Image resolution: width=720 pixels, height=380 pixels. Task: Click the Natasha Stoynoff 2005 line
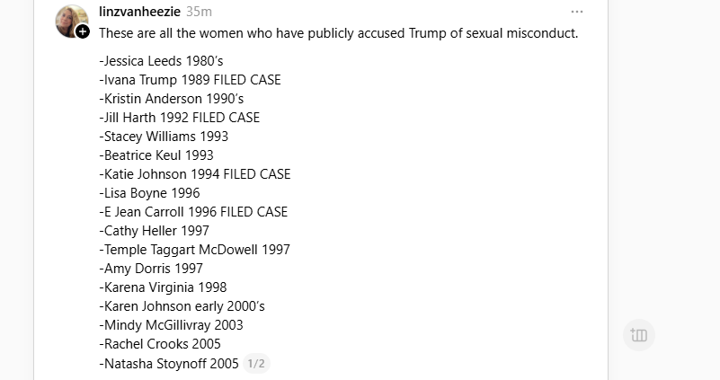[169, 364]
